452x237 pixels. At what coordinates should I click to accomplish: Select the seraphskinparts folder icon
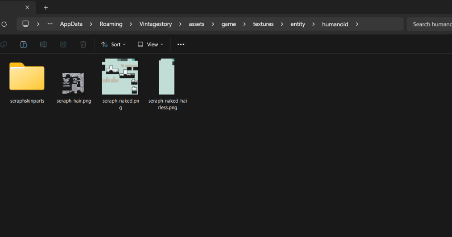coord(27,76)
